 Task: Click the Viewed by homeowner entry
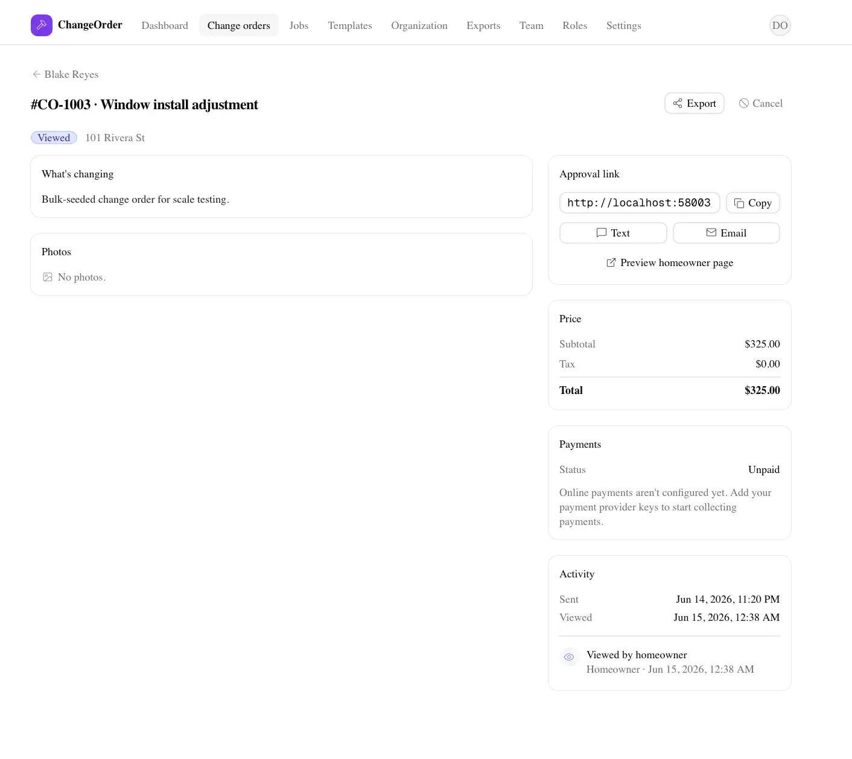point(637,655)
